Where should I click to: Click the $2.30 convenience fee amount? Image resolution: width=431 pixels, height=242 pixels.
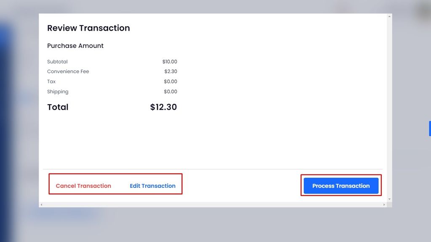[x=170, y=71]
